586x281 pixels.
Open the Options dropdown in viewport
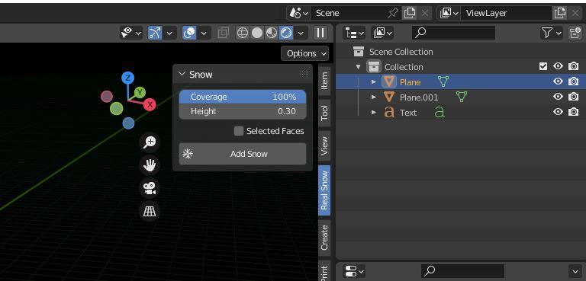305,53
